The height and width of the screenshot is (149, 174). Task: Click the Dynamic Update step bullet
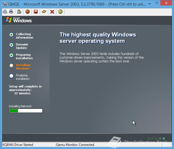pyautogui.click(x=11, y=45)
